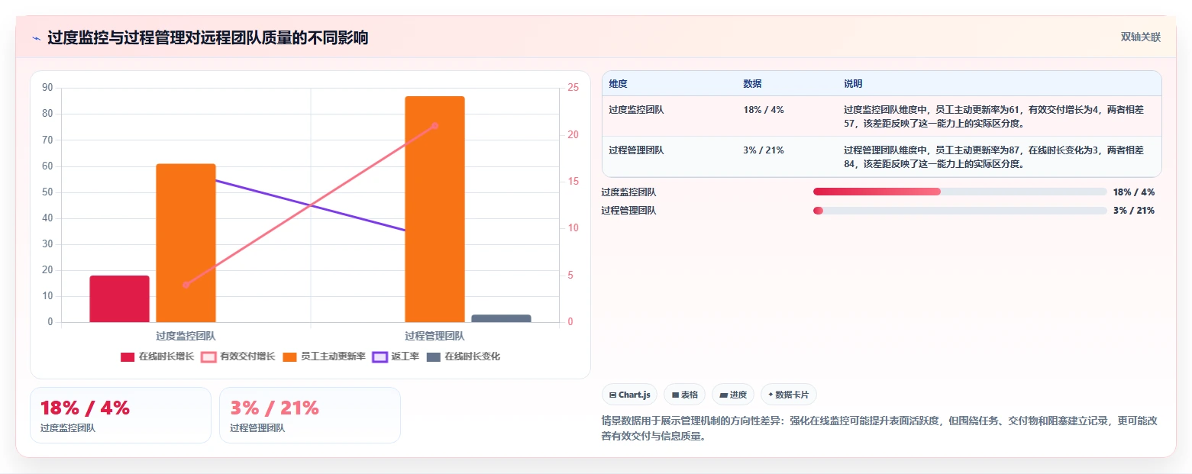Click pink line point at value 4
Screen dimensions: 1192x474
(186, 285)
